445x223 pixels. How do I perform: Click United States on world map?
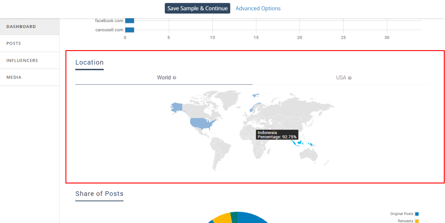click(201, 123)
